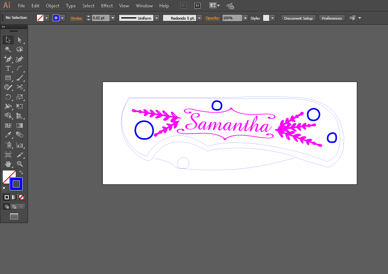Set paint mode to None
Screen dimensions: 388x274
[22, 197]
